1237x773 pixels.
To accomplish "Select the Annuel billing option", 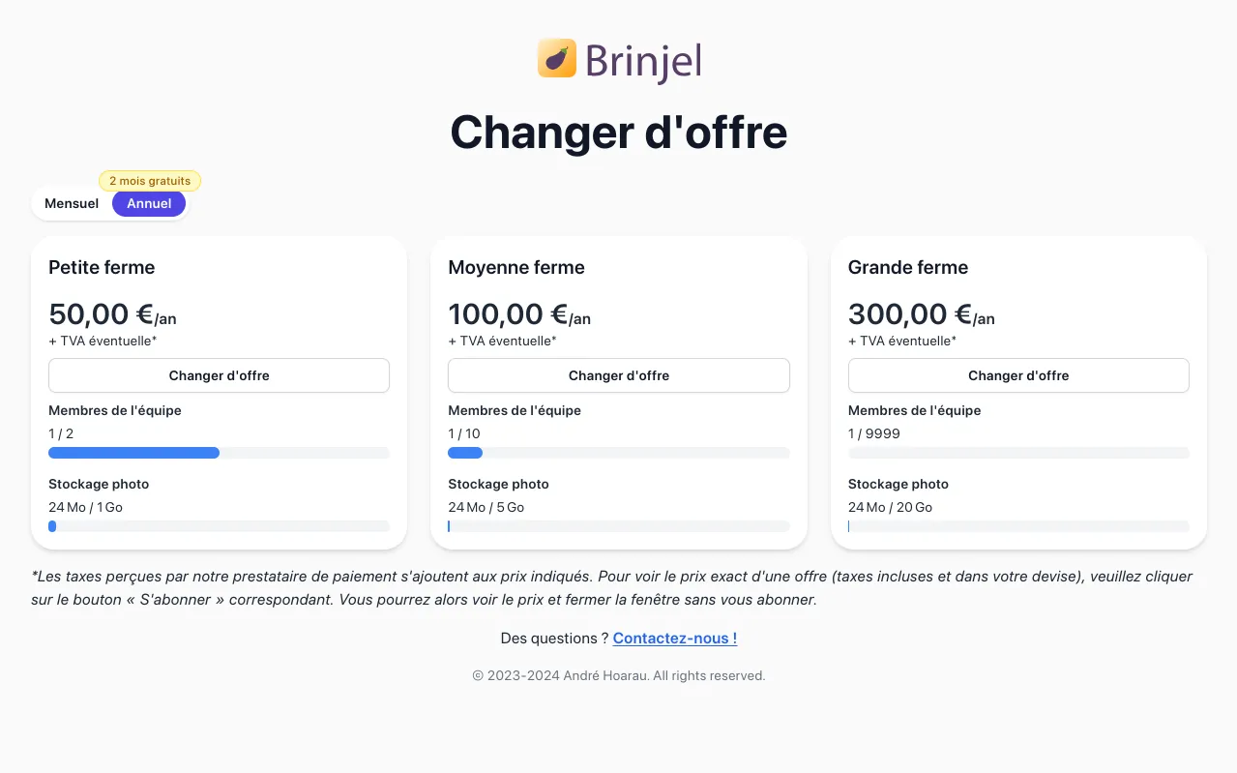I will pyautogui.click(x=148, y=203).
